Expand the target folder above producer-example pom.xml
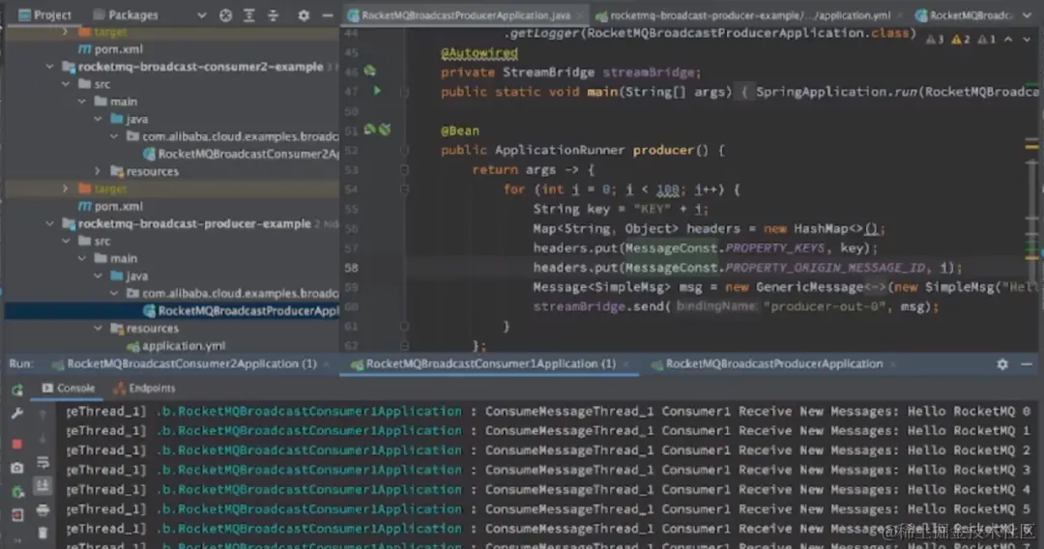The height and width of the screenshot is (549, 1044). pyautogui.click(x=66, y=188)
